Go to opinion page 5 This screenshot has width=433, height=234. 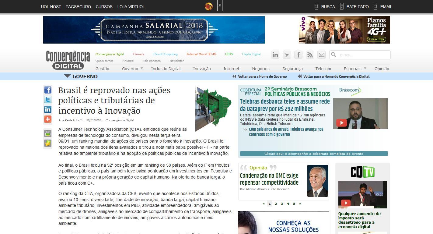pyautogui.click(x=294, y=204)
